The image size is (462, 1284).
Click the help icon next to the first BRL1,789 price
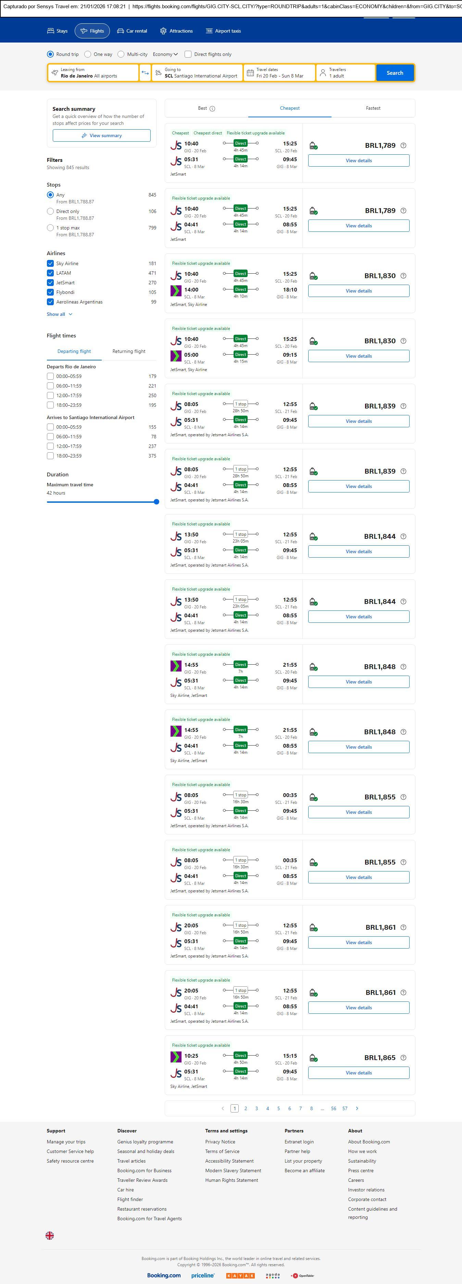pos(403,145)
